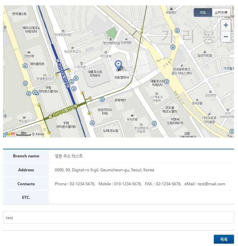Viewport: 238px width, 246px height.
Task: Click the test text field
Action: point(118,217)
